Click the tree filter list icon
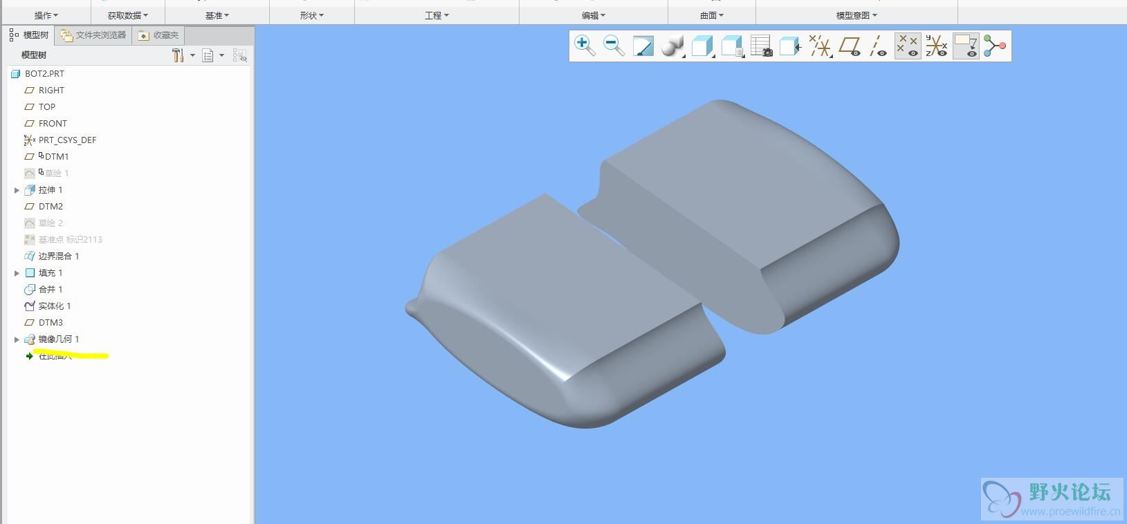The width and height of the screenshot is (1127, 524). [x=208, y=55]
